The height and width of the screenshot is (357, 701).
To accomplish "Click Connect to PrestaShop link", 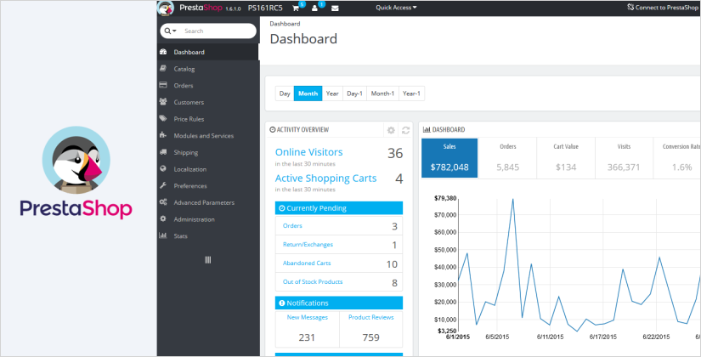I will 660,8.
